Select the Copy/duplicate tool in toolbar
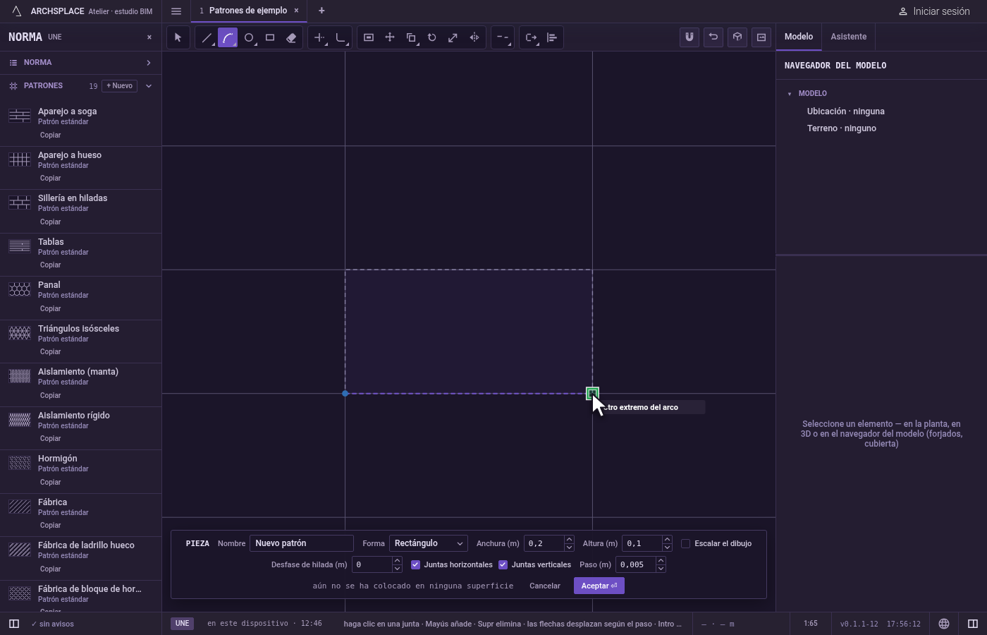Viewport: 987px width, 635px height. click(x=411, y=37)
